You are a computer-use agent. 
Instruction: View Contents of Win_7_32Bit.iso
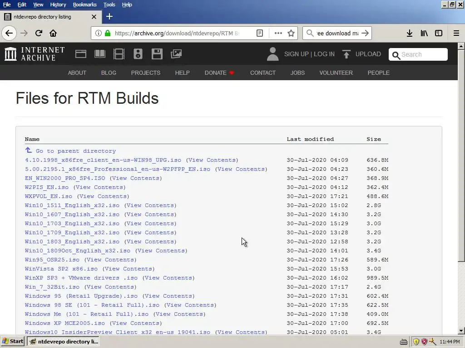pyautogui.click(x=110, y=287)
